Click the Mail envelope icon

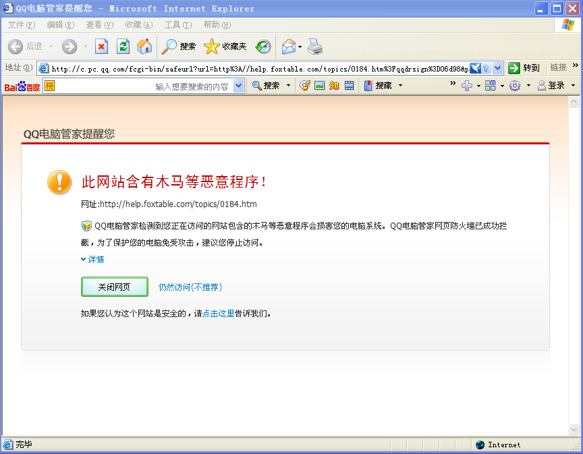click(289, 47)
